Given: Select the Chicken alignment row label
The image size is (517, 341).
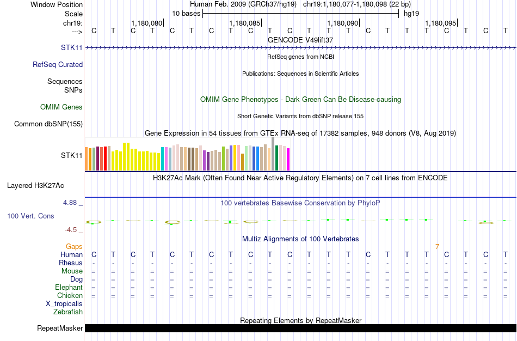Looking at the screenshot, I should [x=70, y=295].
